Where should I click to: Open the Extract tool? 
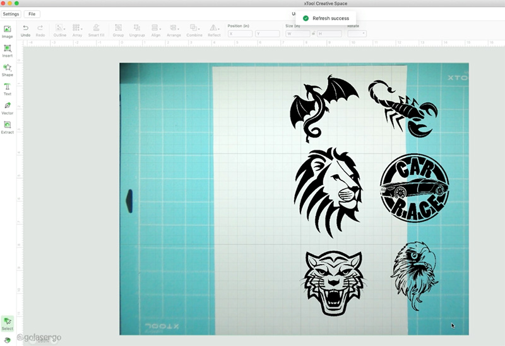tap(8, 127)
